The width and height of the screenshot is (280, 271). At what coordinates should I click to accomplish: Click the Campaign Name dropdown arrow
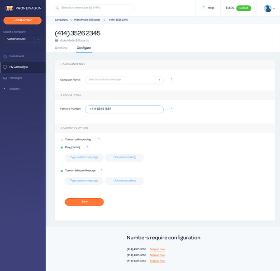click(160, 80)
